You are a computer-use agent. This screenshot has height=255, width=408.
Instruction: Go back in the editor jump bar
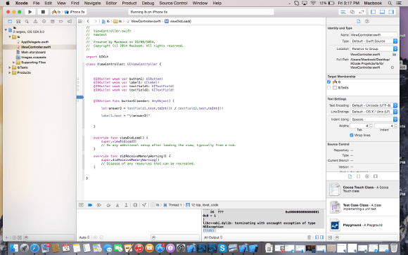tap(88, 21)
